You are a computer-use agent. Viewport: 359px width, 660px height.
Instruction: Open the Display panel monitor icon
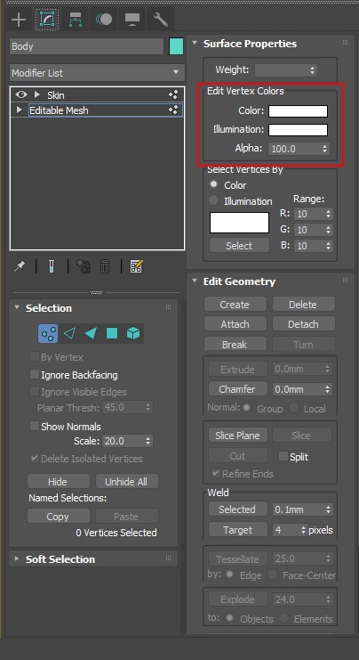tap(132, 20)
